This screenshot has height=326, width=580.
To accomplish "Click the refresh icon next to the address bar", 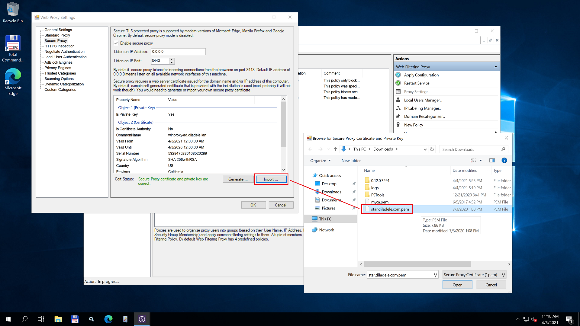I will [x=432, y=149].
